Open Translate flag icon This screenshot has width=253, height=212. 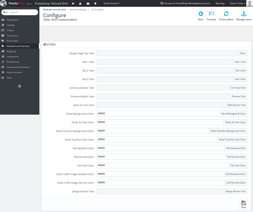pyautogui.click(x=211, y=14)
